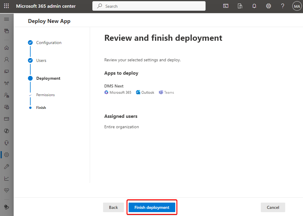The height and width of the screenshot is (216, 303).
Task: Click the Assigned users heading
Action: coord(121,116)
